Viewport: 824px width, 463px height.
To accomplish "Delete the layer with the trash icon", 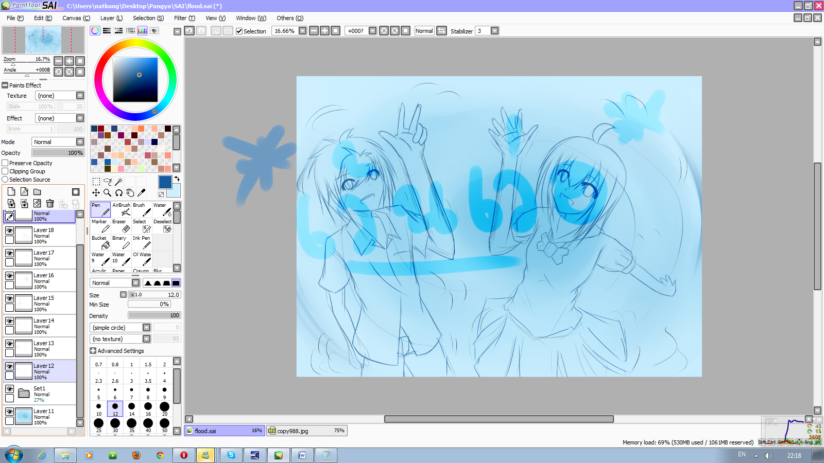I will pyautogui.click(x=50, y=204).
